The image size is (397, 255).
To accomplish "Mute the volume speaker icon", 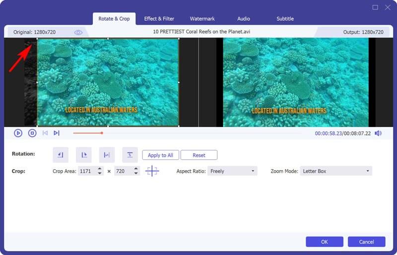I will coord(378,133).
